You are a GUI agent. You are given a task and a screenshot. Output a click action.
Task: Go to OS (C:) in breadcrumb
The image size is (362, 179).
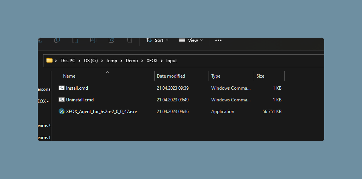(x=91, y=61)
